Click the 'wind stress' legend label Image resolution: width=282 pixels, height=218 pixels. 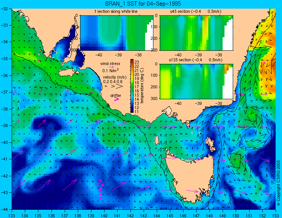click(x=110, y=64)
